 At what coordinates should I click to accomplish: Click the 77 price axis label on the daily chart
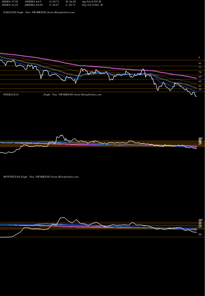[x=200, y=67]
